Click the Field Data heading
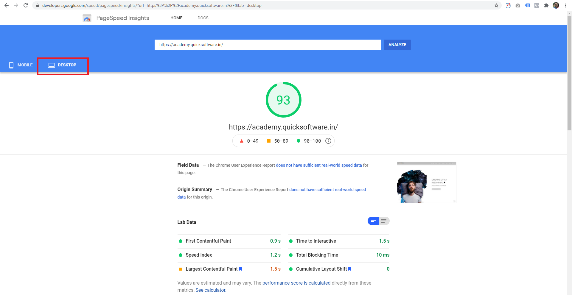Screen dimensions: 572x295 tap(188, 165)
